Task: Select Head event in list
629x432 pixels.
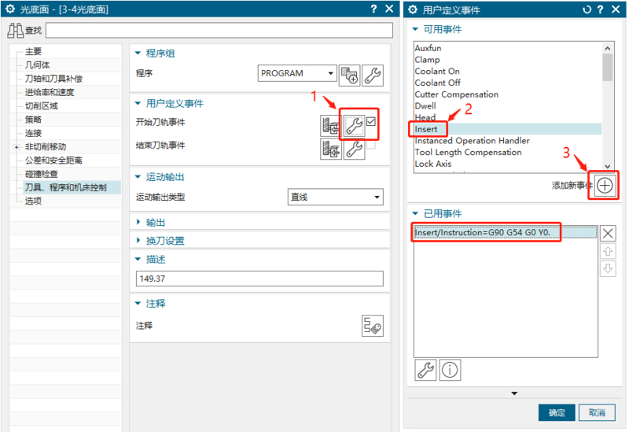Action: pyautogui.click(x=425, y=118)
